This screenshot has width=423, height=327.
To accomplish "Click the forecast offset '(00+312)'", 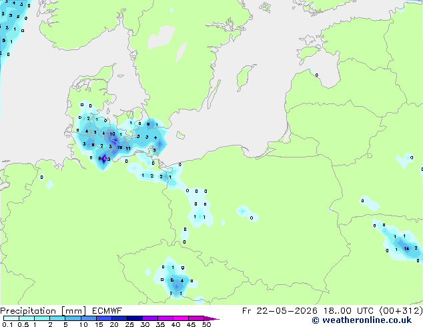I will [401, 311].
